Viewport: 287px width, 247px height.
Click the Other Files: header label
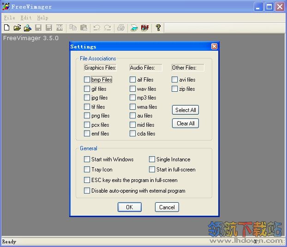pyautogui.click(x=188, y=68)
